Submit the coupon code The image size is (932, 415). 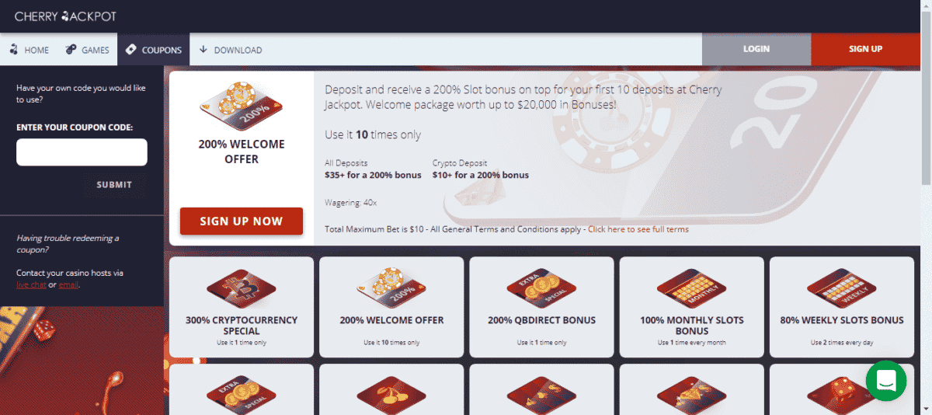point(114,185)
